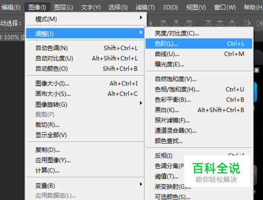Open the 图像(I) menu

point(37,7)
